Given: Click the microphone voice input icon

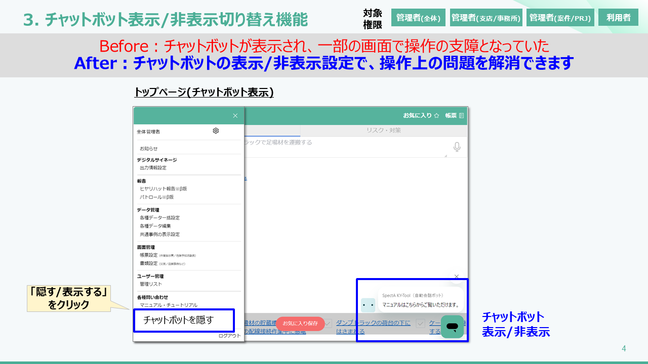Looking at the screenshot, I should [457, 147].
